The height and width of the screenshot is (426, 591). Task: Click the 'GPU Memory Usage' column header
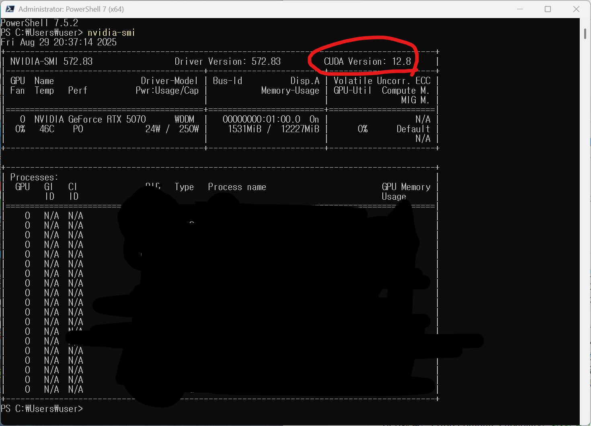pos(406,191)
